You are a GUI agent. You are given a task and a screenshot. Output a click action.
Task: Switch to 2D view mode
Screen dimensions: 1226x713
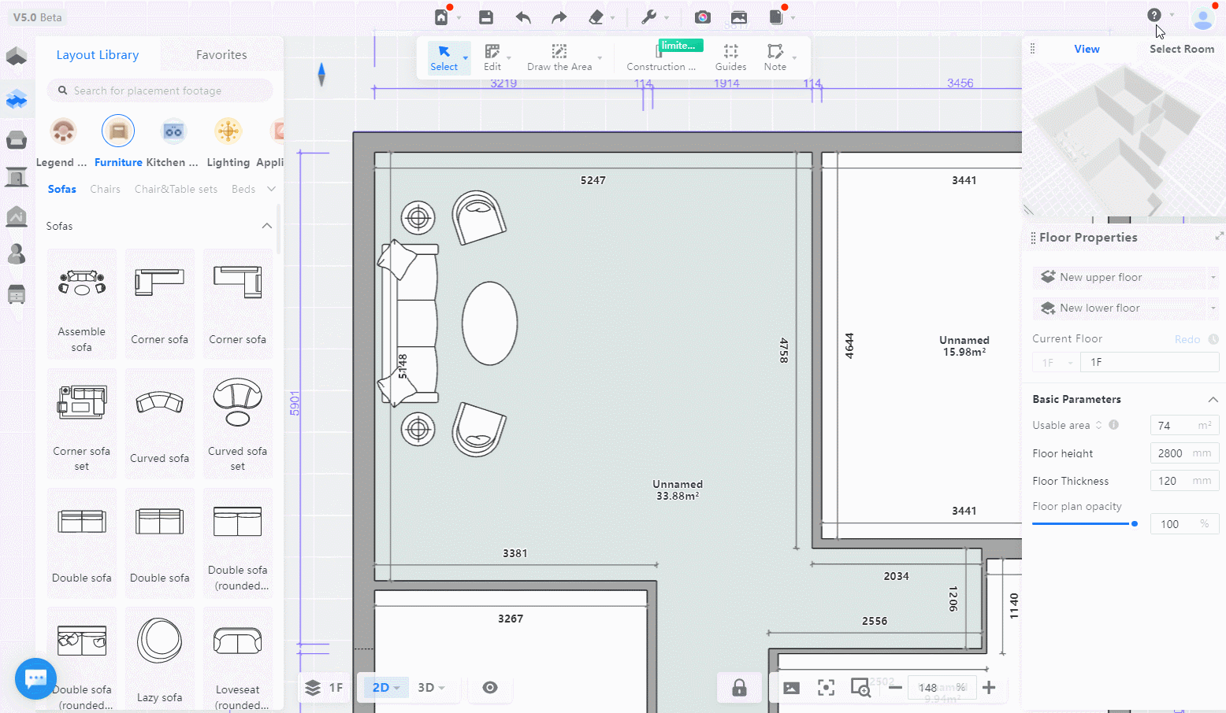click(x=382, y=688)
